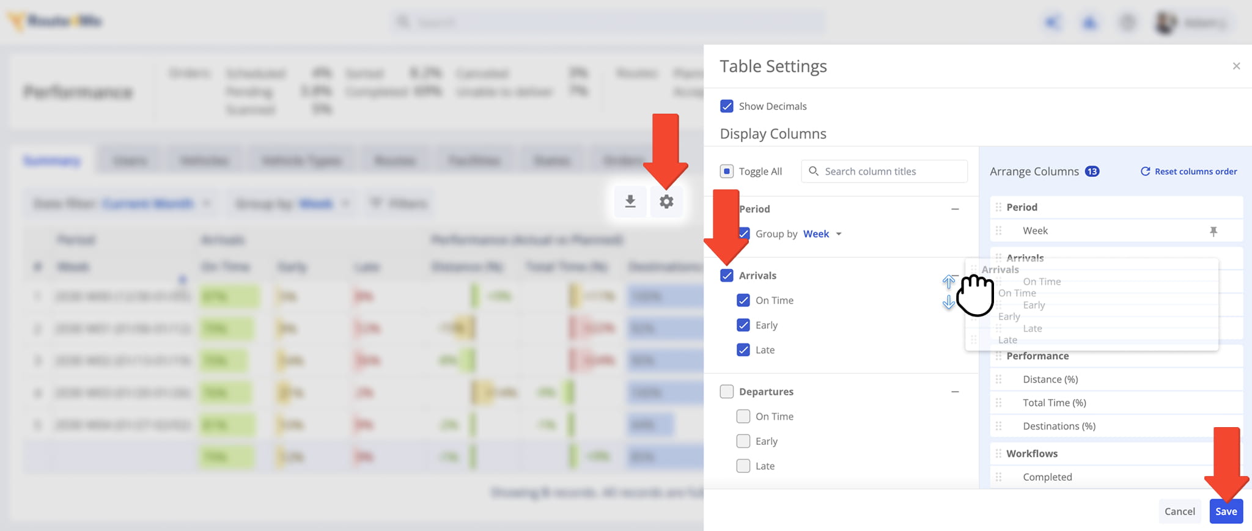Collapse the Period section
This screenshot has width=1252, height=531.
pyautogui.click(x=955, y=209)
